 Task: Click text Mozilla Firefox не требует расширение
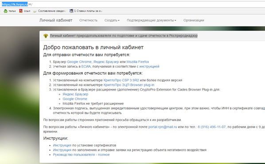93,103
